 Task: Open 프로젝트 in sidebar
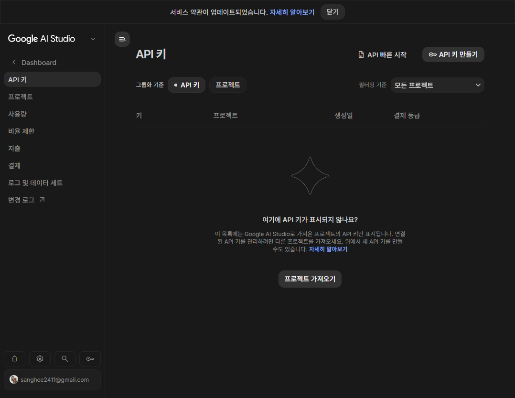[x=52, y=97]
